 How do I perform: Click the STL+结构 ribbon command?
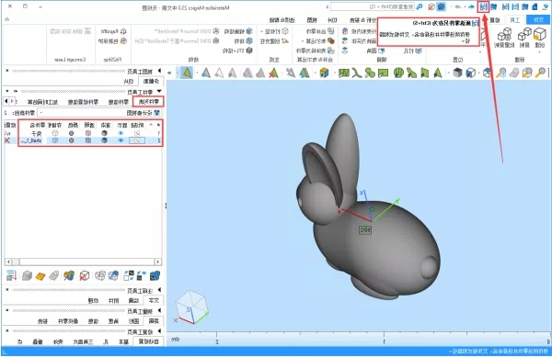pos(237,50)
